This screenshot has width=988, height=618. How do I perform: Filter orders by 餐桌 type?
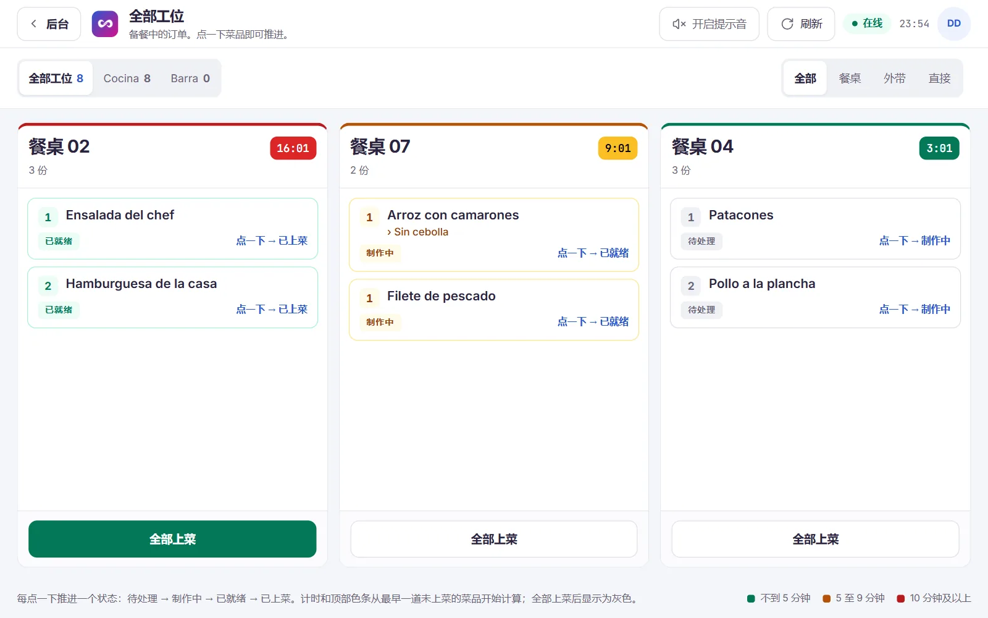(850, 78)
